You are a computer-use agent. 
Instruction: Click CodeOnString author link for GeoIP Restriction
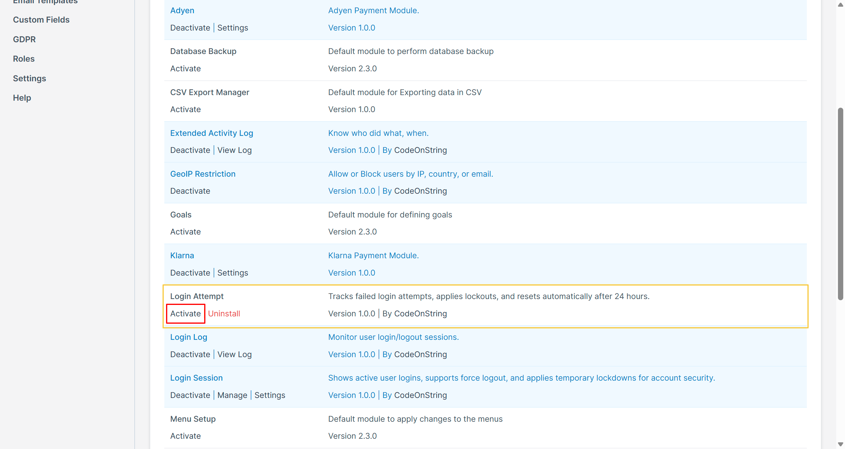point(420,191)
